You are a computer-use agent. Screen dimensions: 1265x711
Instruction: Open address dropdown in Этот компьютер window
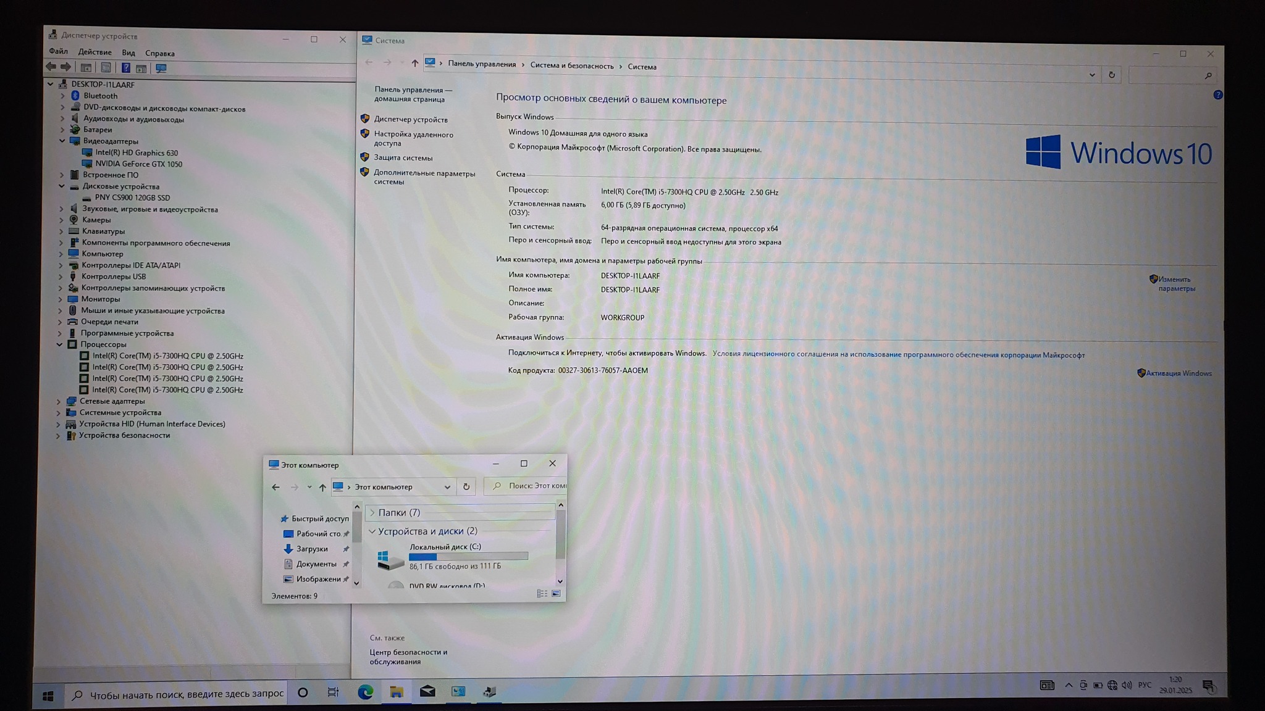click(447, 487)
